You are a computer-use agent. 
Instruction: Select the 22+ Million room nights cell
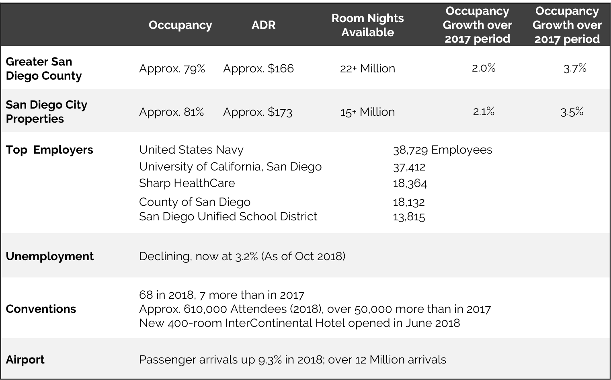pos(367,69)
